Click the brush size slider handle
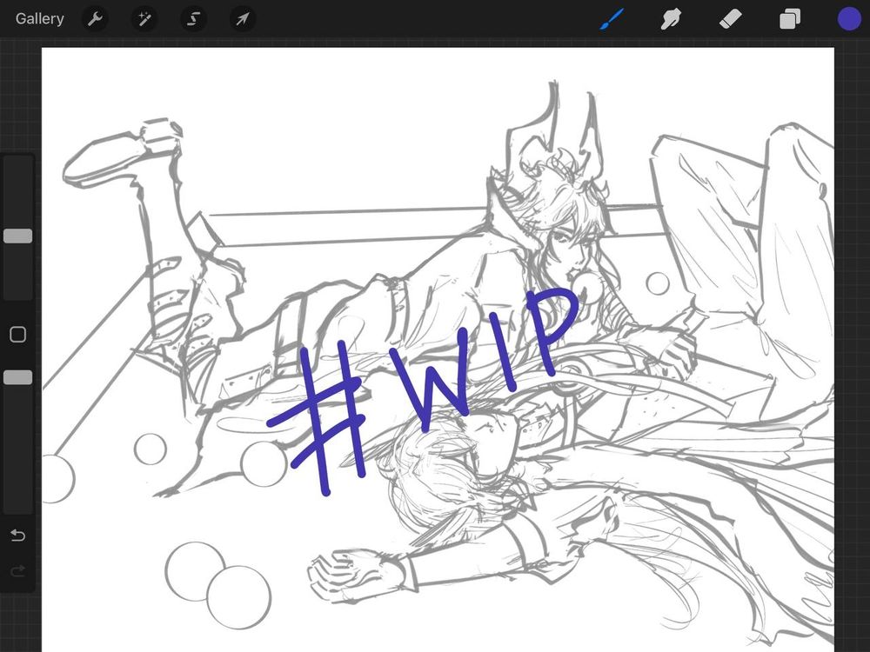The image size is (870, 652). 17,236
